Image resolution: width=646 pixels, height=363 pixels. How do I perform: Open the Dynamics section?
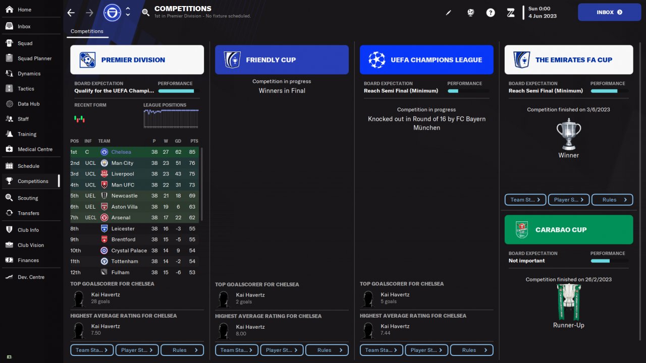click(x=30, y=74)
